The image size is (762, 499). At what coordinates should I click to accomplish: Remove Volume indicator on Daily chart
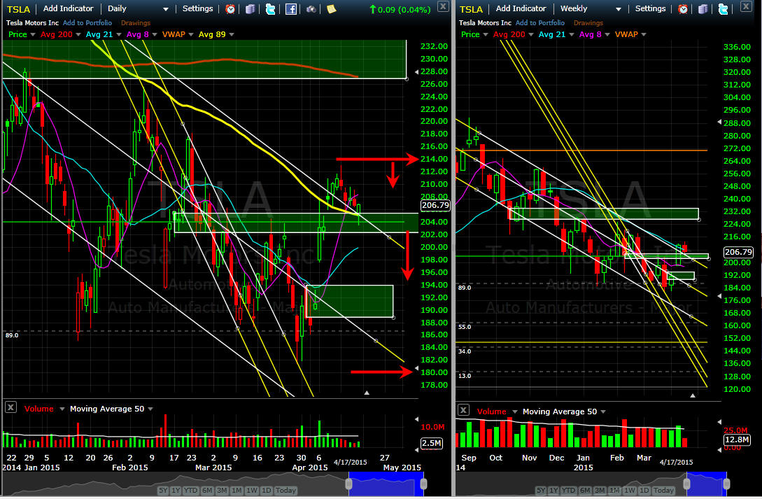pos(10,407)
